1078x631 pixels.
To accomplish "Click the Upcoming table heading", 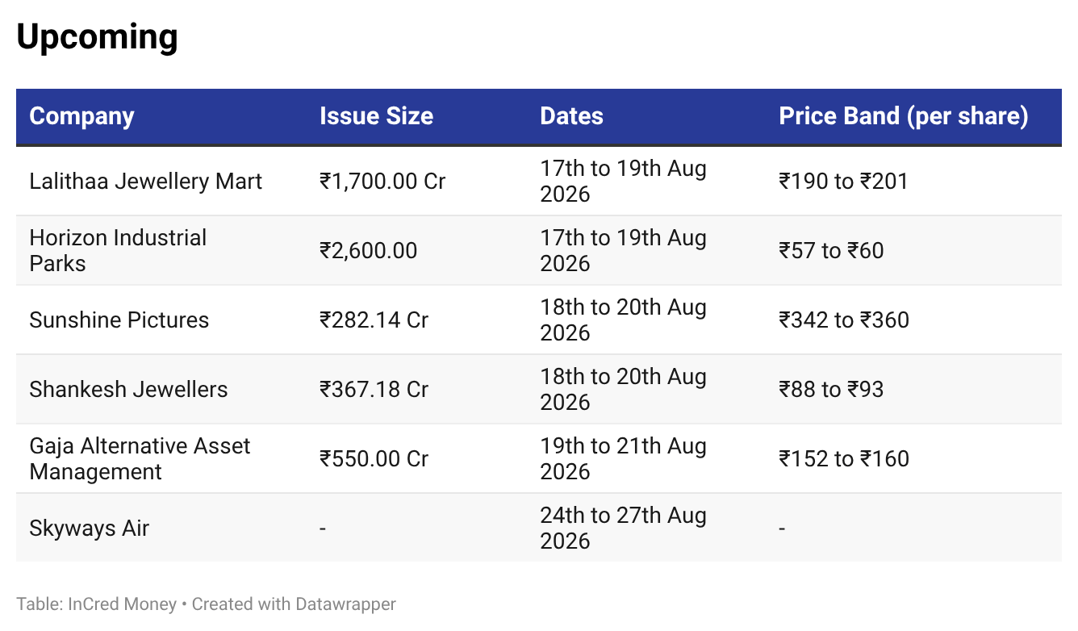I will click(x=97, y=37).
